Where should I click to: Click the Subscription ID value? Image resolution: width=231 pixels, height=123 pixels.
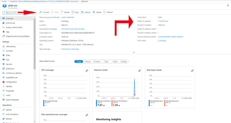[x=78, y=33]
